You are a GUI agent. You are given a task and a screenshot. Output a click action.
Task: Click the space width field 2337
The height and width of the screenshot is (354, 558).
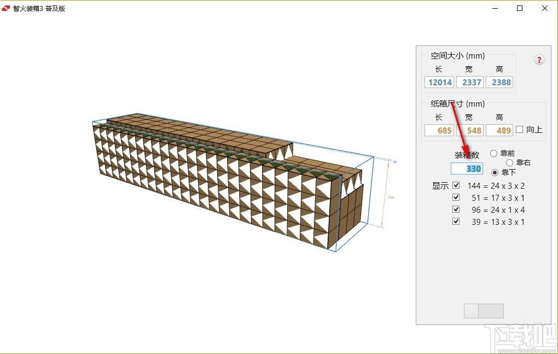470,82
